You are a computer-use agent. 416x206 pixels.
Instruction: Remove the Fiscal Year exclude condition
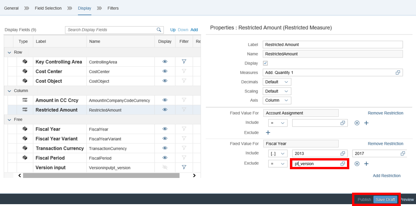tap(357, 164)
